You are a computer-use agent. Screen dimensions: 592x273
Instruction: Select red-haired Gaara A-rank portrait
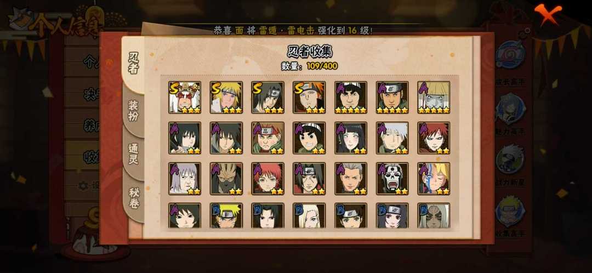(x=434, y=138)
